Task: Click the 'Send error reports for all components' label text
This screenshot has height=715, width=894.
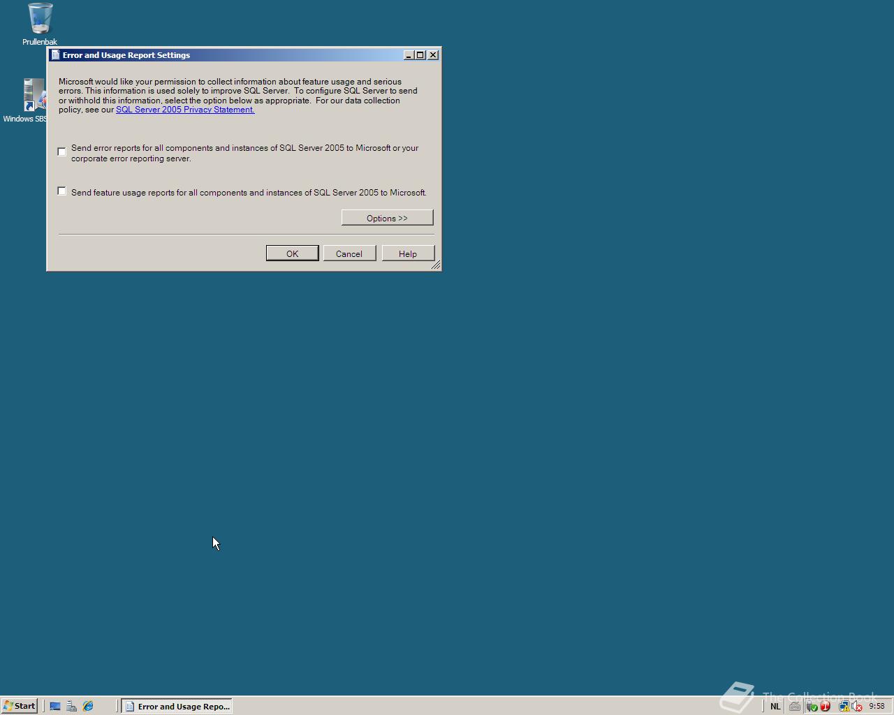Action: [244, 153]
